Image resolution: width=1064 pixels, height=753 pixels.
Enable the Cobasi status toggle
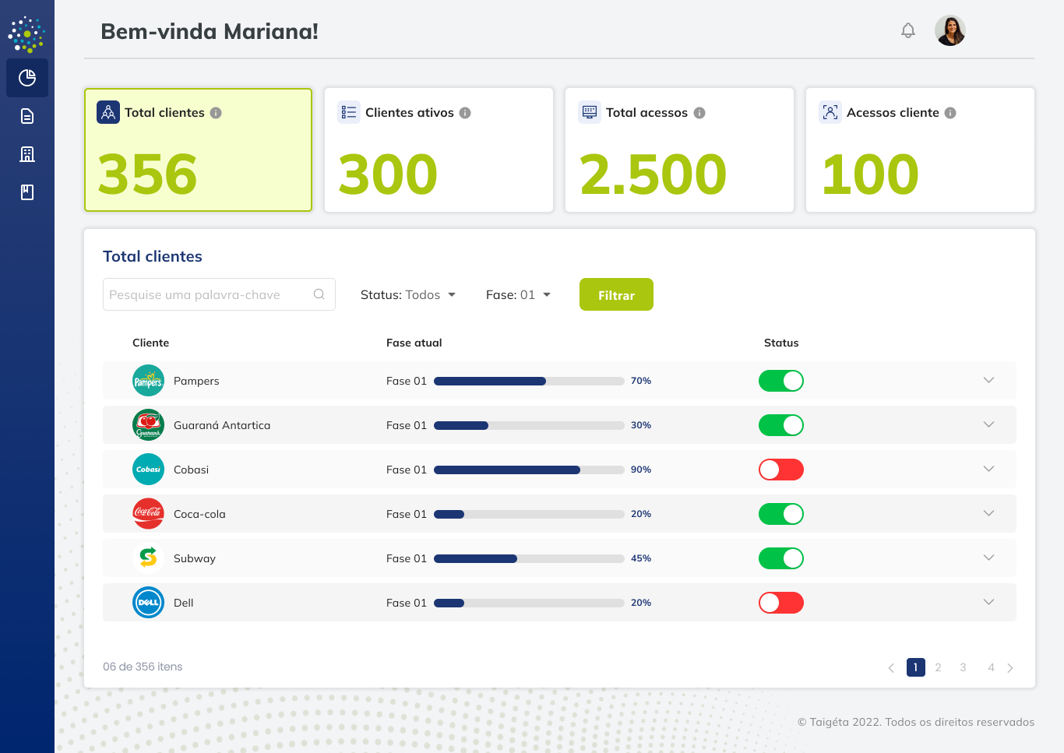pyautogui.click(x=780, y=470)
